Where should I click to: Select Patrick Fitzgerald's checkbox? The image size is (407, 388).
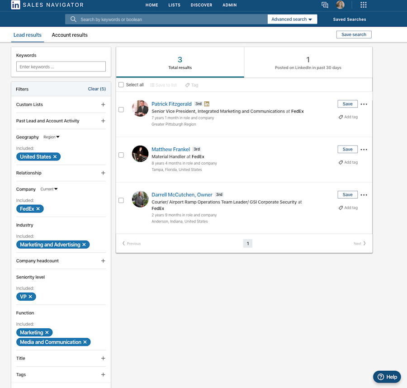121,109
